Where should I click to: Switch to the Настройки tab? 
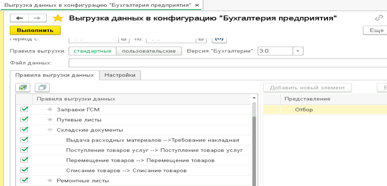[x=120, y=75]
